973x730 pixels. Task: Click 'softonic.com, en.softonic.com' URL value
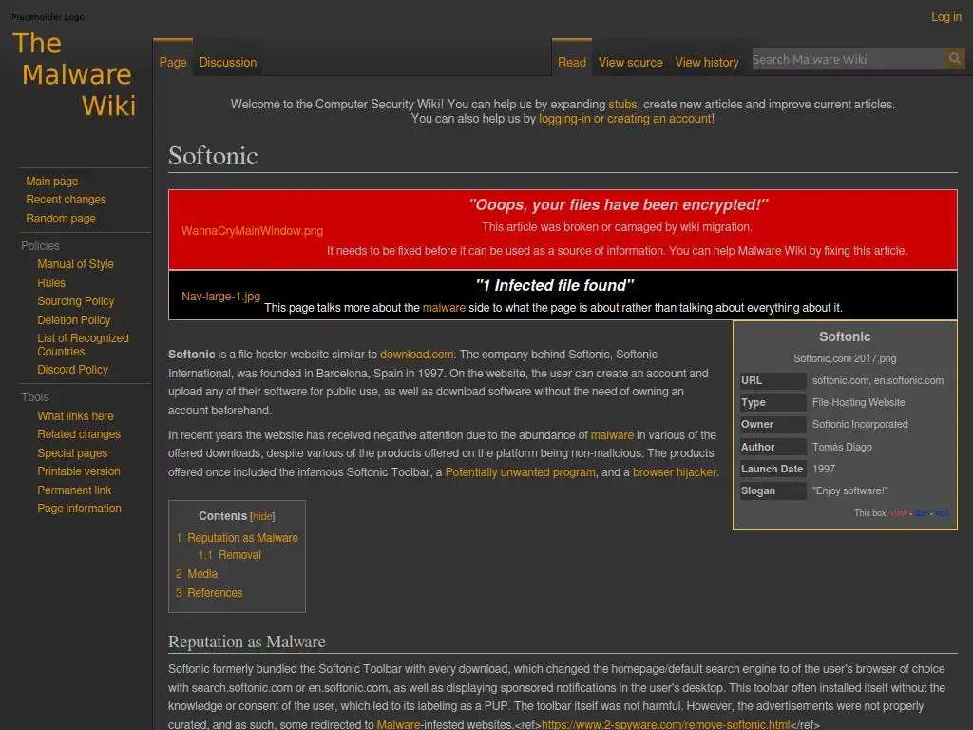[877, 380]
